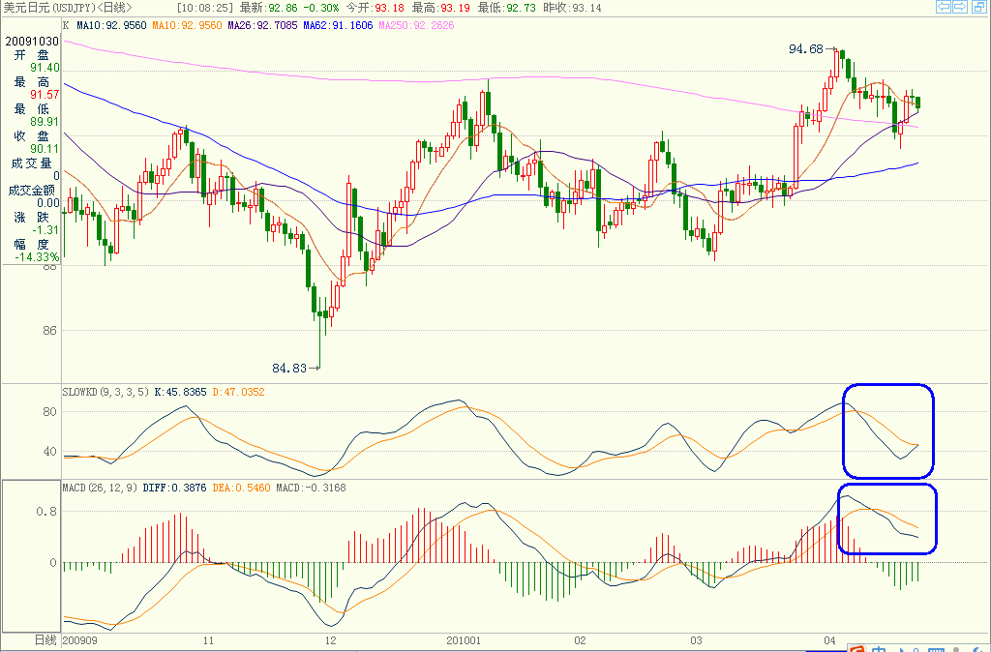Click the DIFF:0.3876 value
Image resolution: width=991 pixels, height=652 pixels.
[174, 488]
